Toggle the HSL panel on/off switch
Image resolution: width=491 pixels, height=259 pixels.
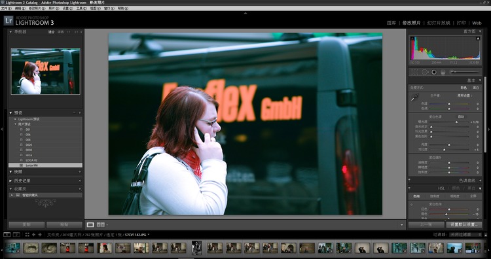(409, 188)
